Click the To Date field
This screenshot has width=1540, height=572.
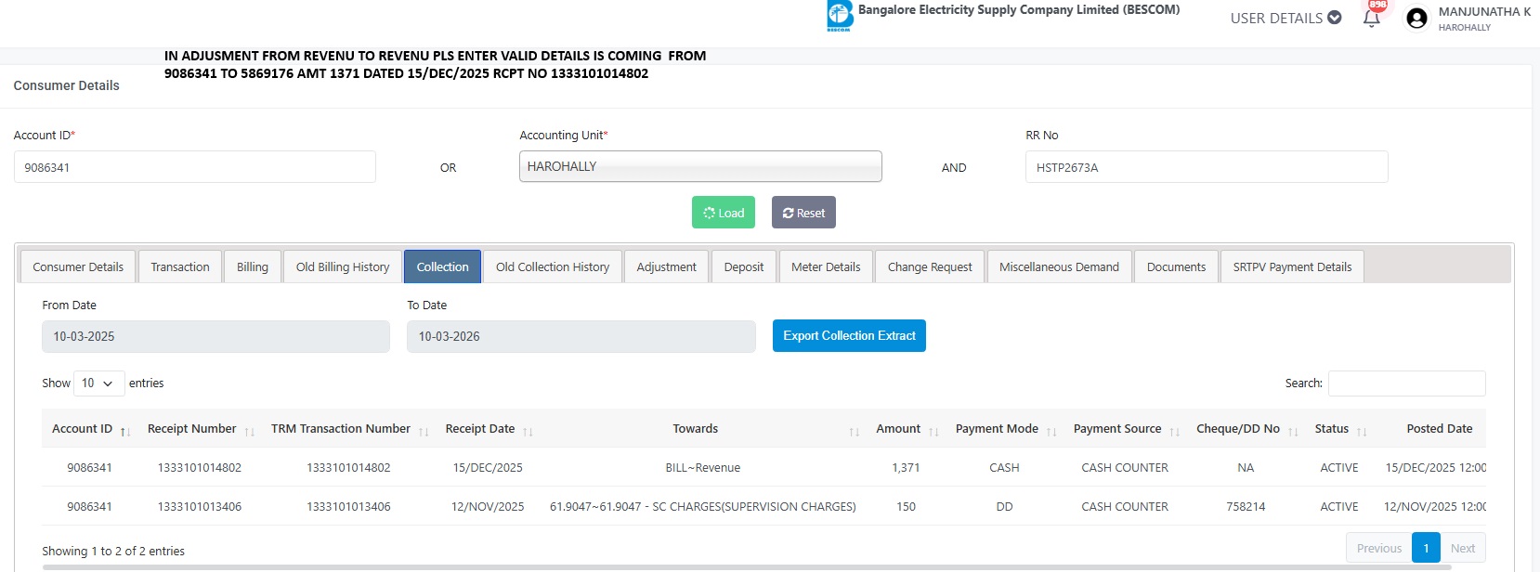click(581, 336)
